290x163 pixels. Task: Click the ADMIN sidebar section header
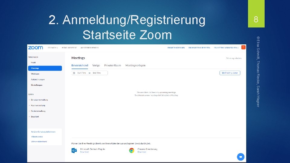[31, 94]
